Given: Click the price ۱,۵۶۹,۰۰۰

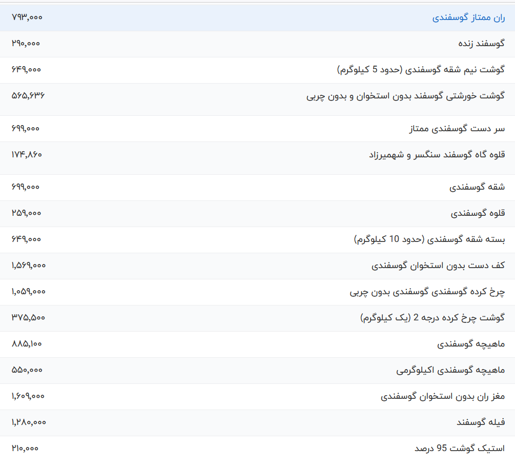Looking at the screenshot, I should [29, 266].
